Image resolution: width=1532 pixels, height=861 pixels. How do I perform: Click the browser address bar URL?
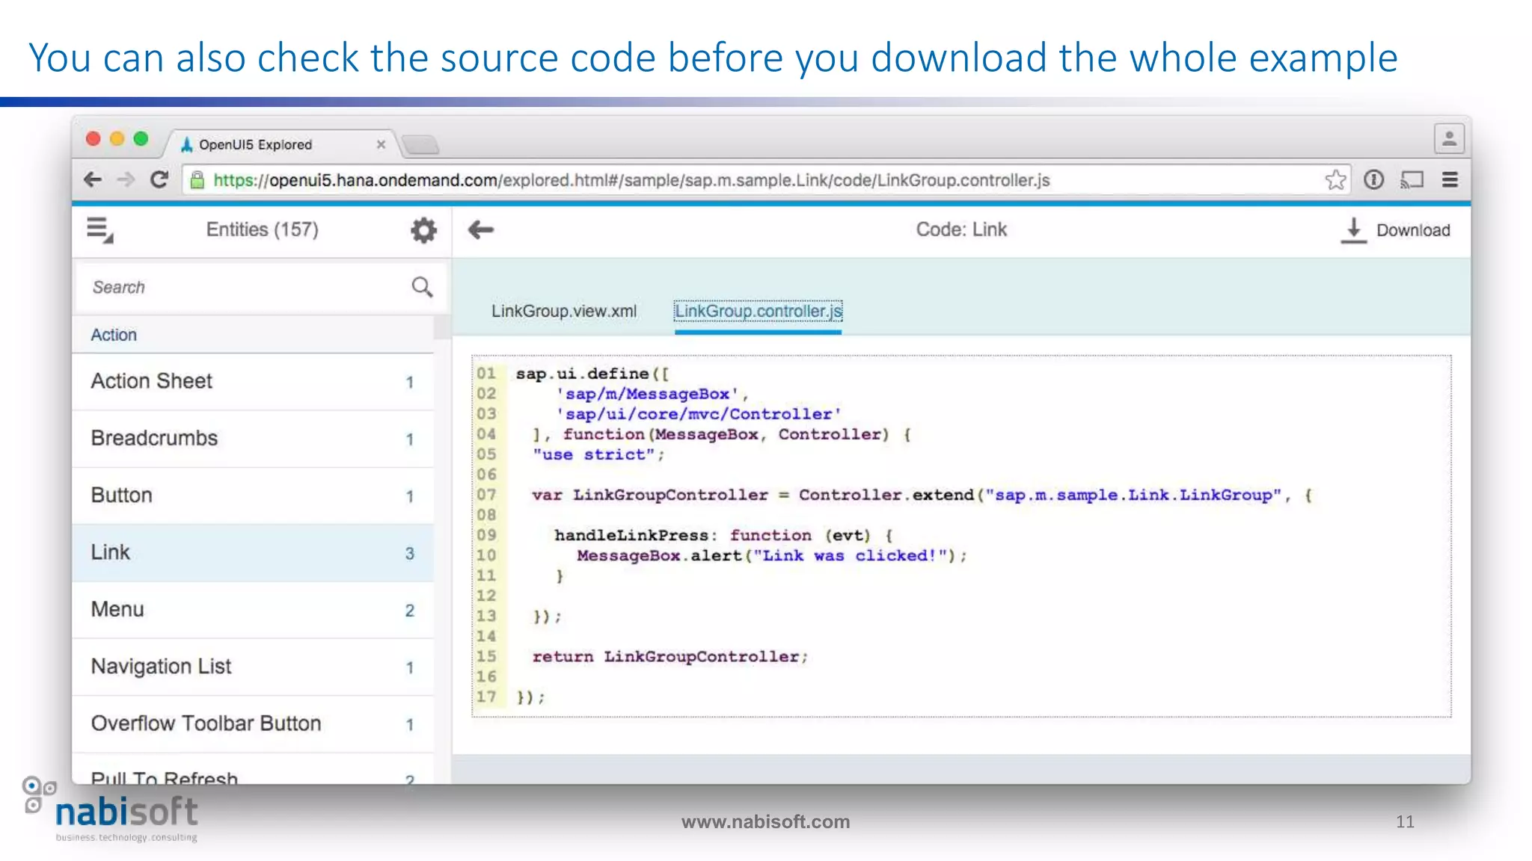click(x=631, y=180)
